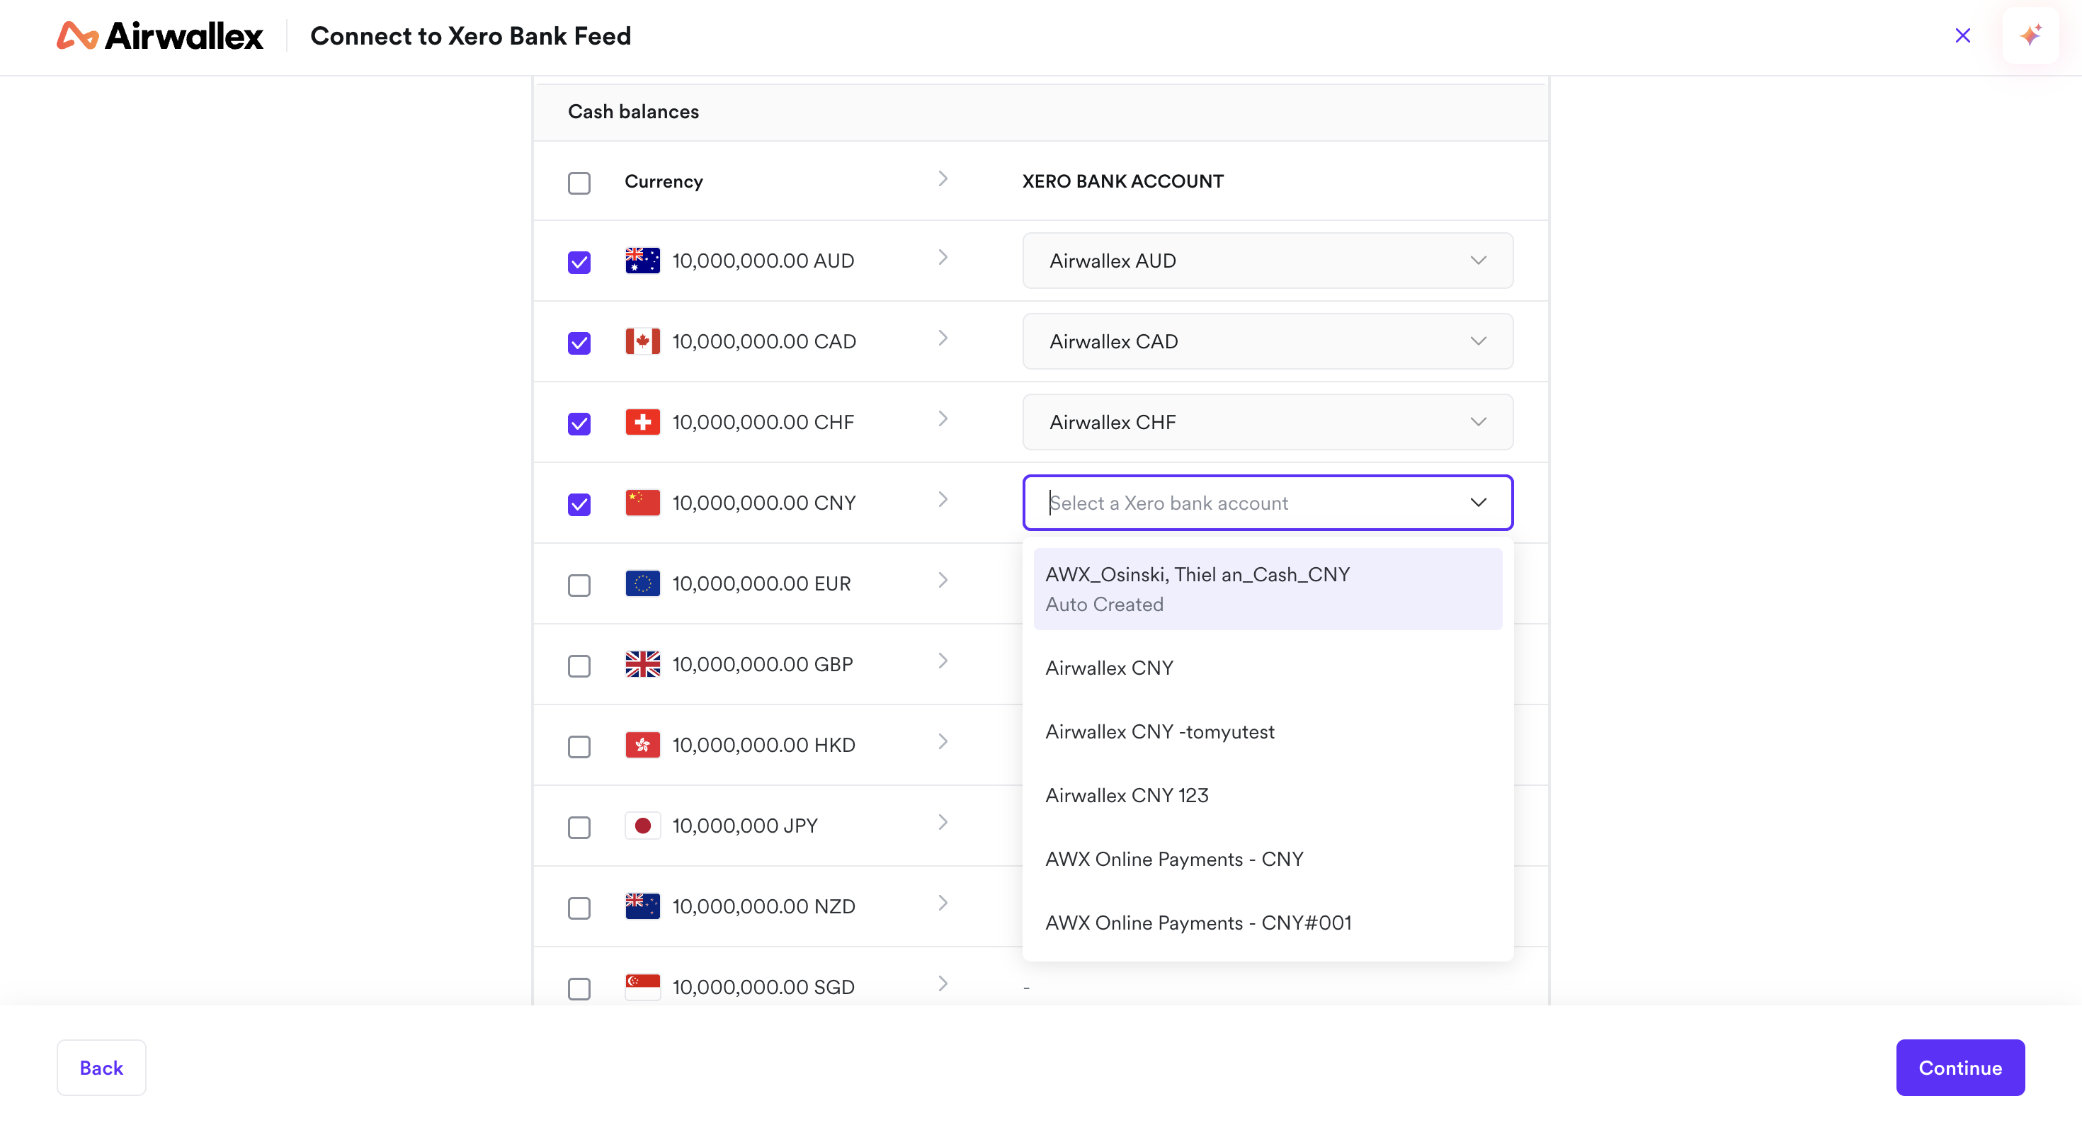Expand the CAD row chevron

click(x=943, y=338)
